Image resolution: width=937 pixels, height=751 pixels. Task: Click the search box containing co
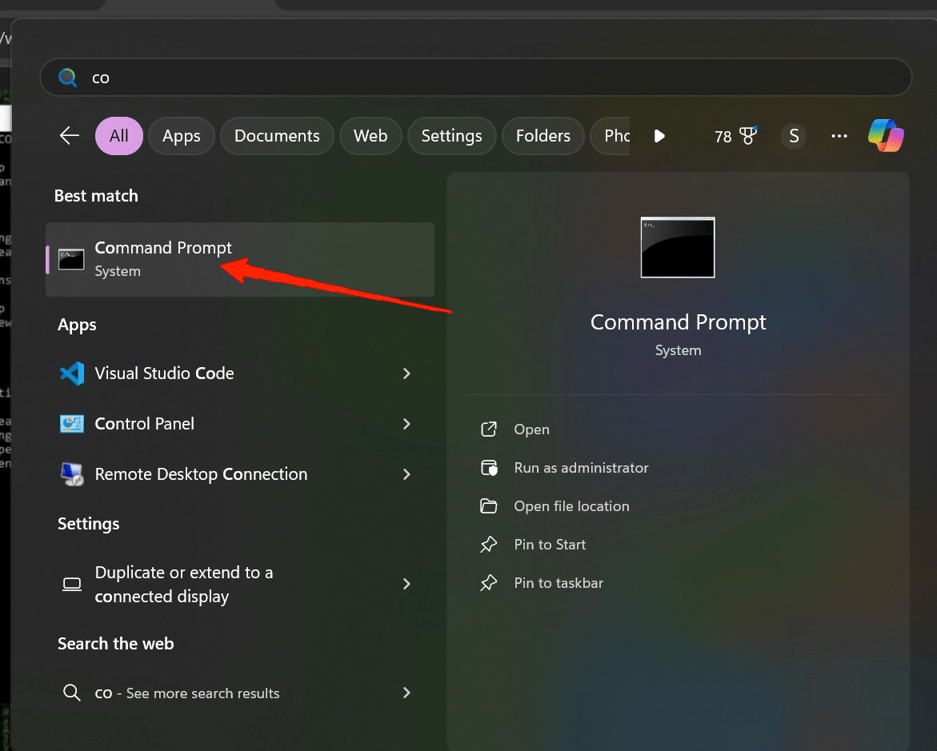[475, 77]
